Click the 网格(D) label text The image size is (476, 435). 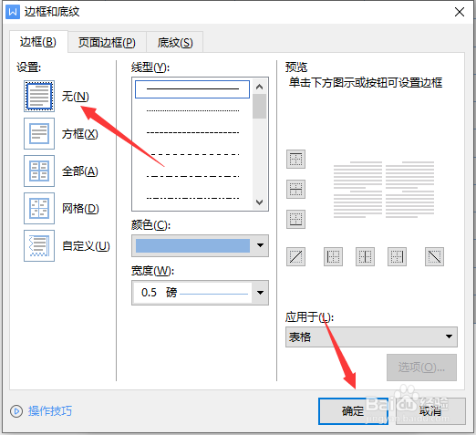80,209
